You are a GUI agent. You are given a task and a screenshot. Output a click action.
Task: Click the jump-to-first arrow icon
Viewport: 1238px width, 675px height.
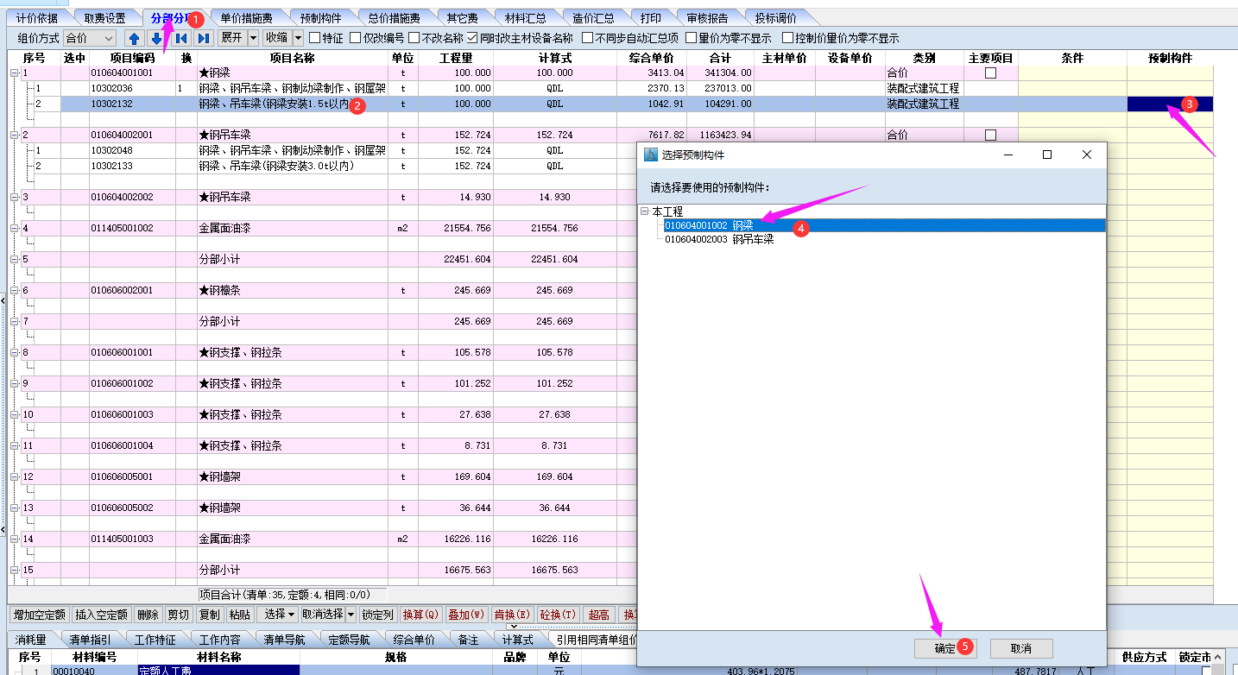tap(181, 38)
